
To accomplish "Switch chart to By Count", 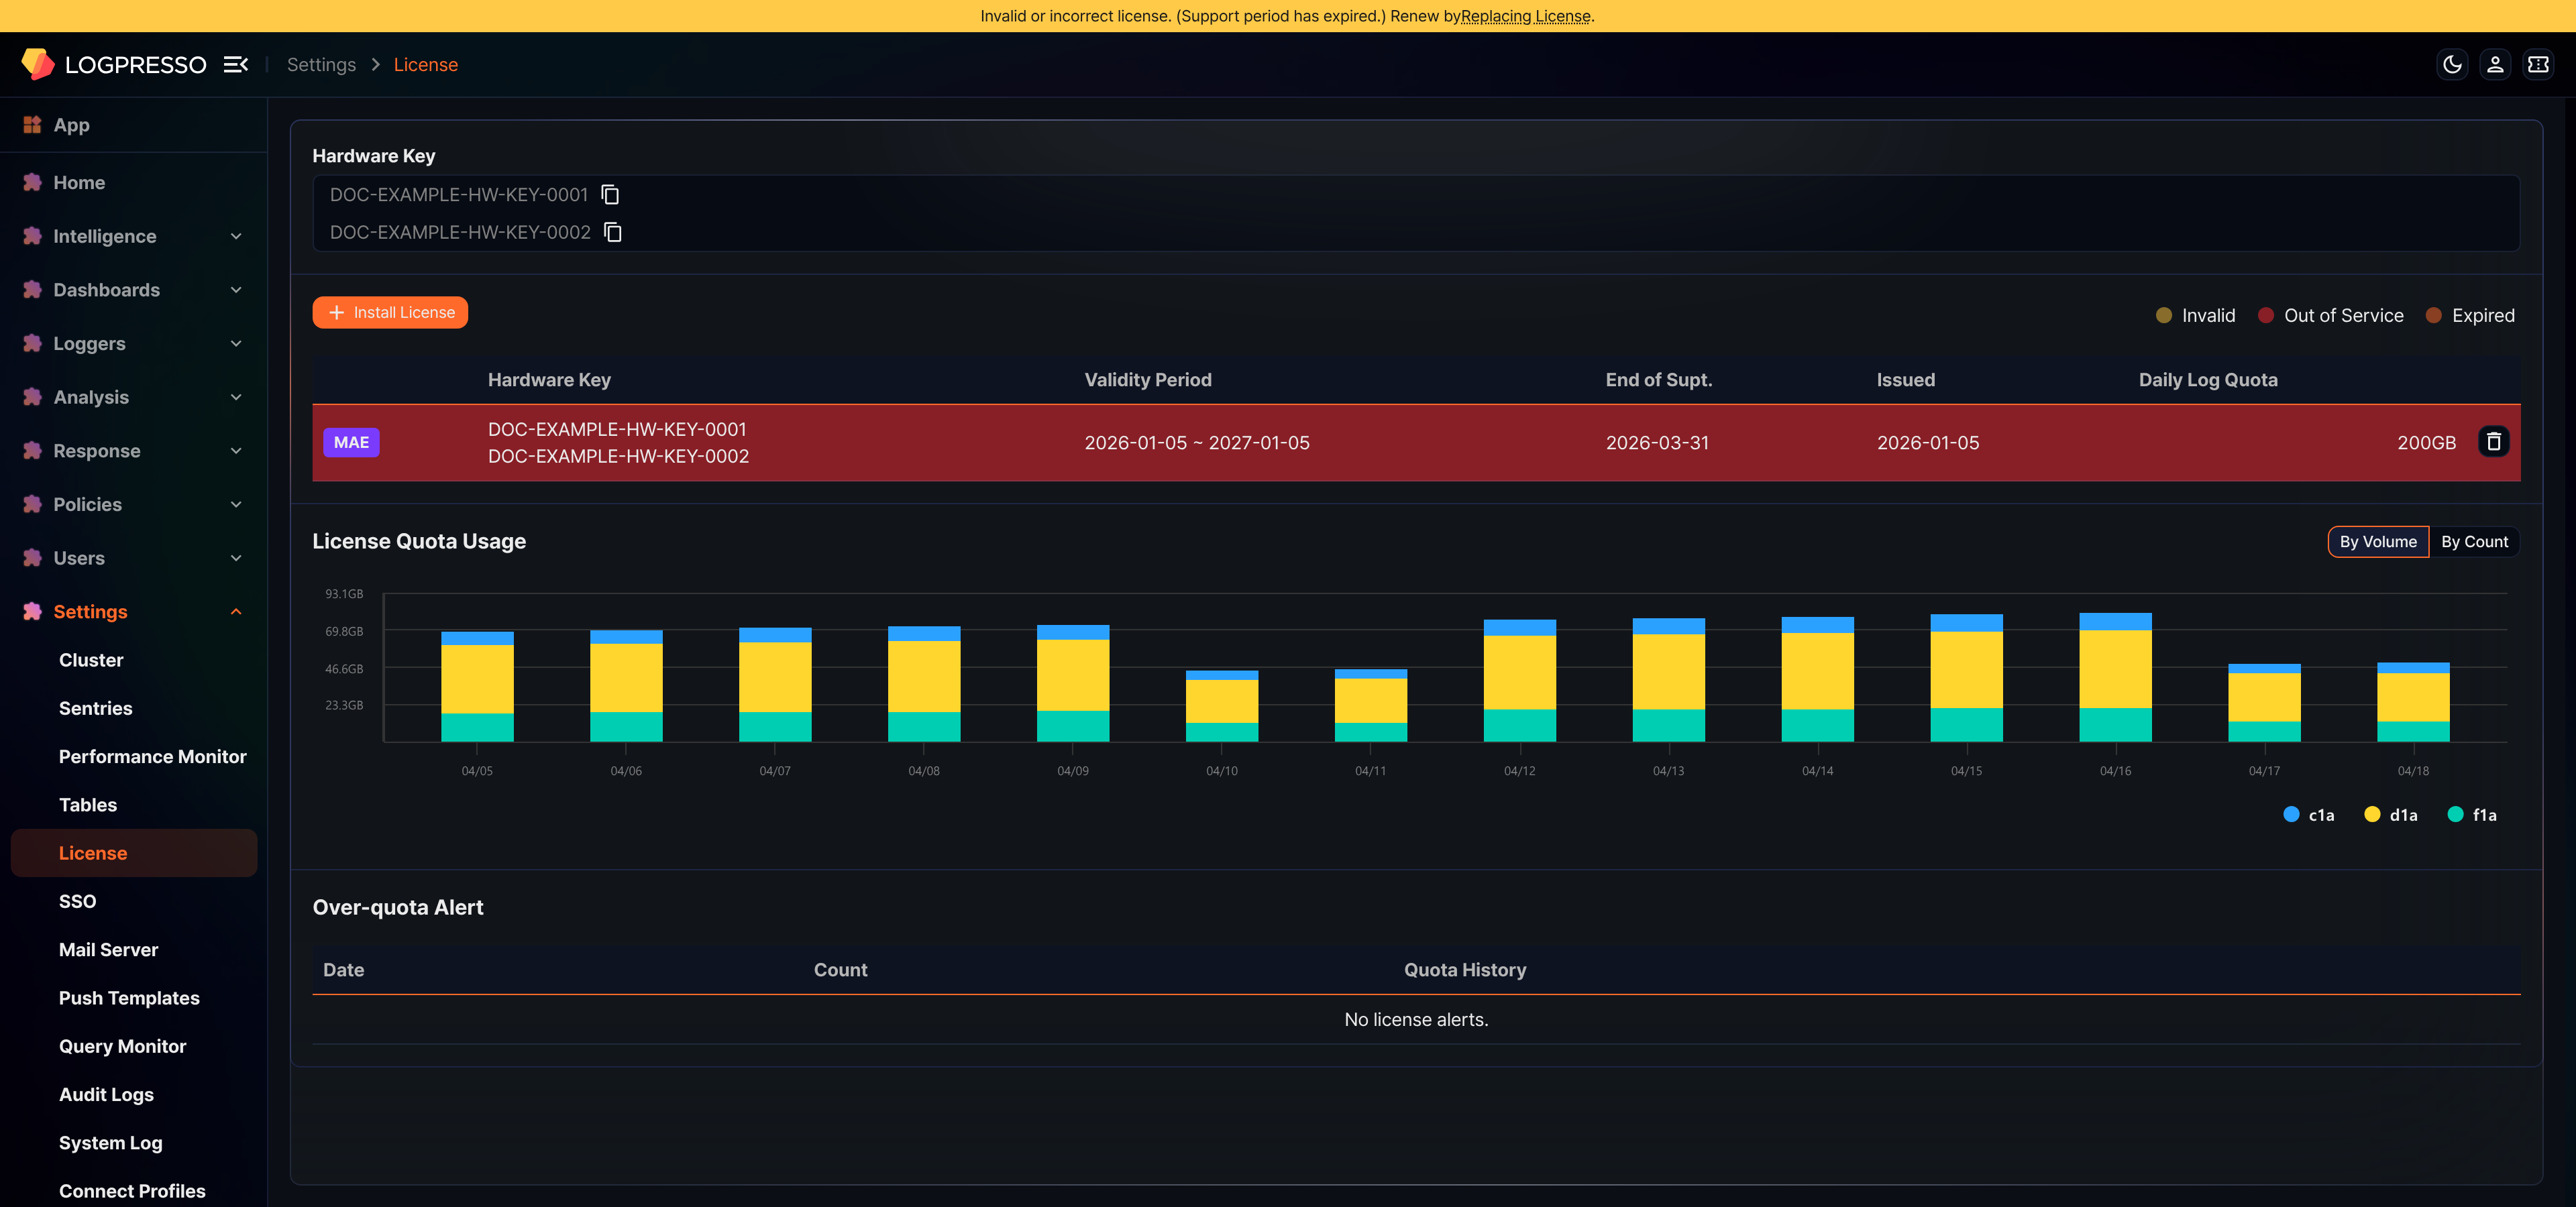I will (x=2474, y=542).
